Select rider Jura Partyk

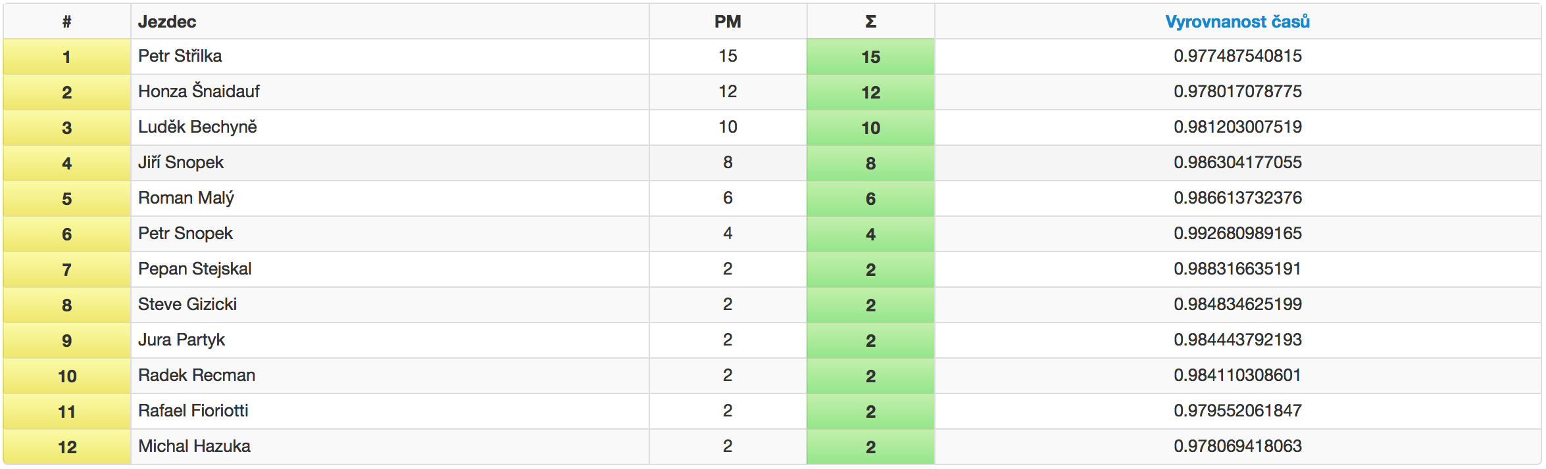click(182, 340)
